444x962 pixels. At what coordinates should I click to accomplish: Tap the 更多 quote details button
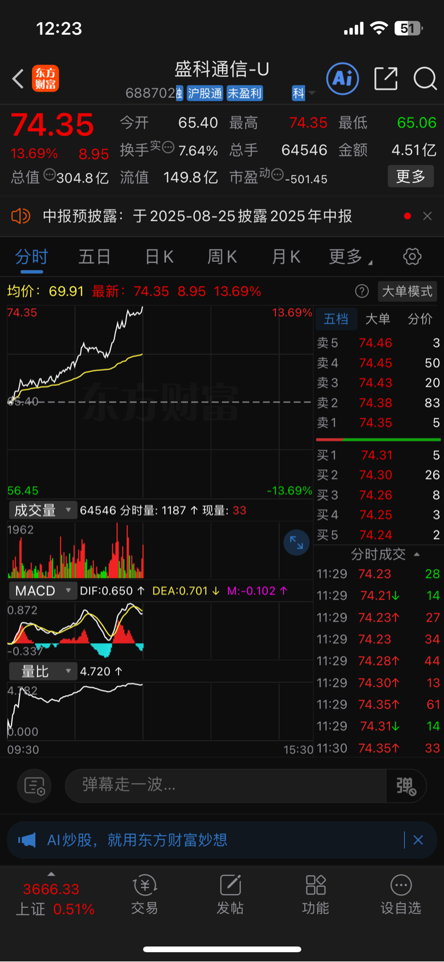click(x=410, y=176)
